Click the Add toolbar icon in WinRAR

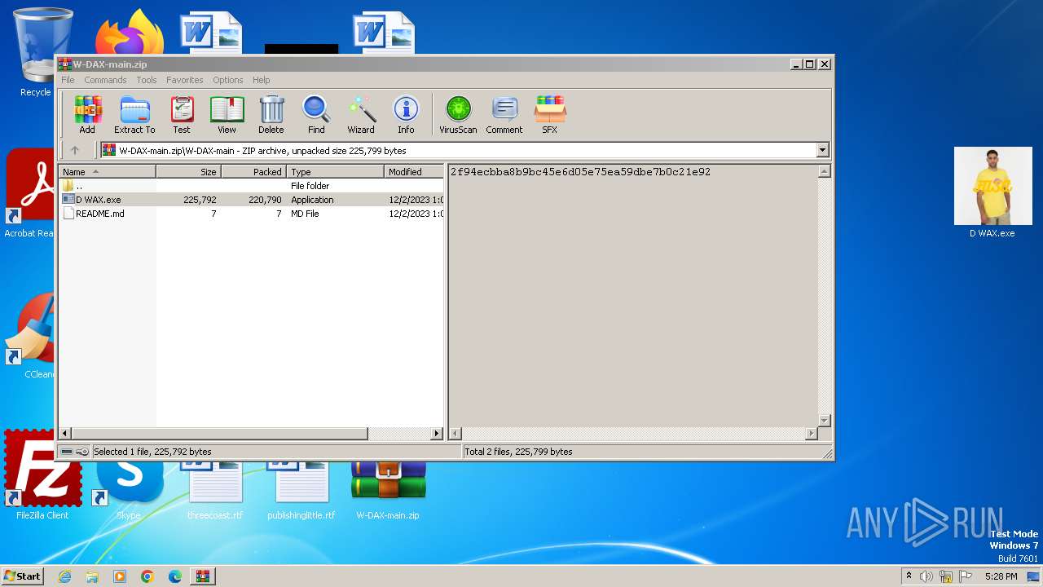(87, 115)
